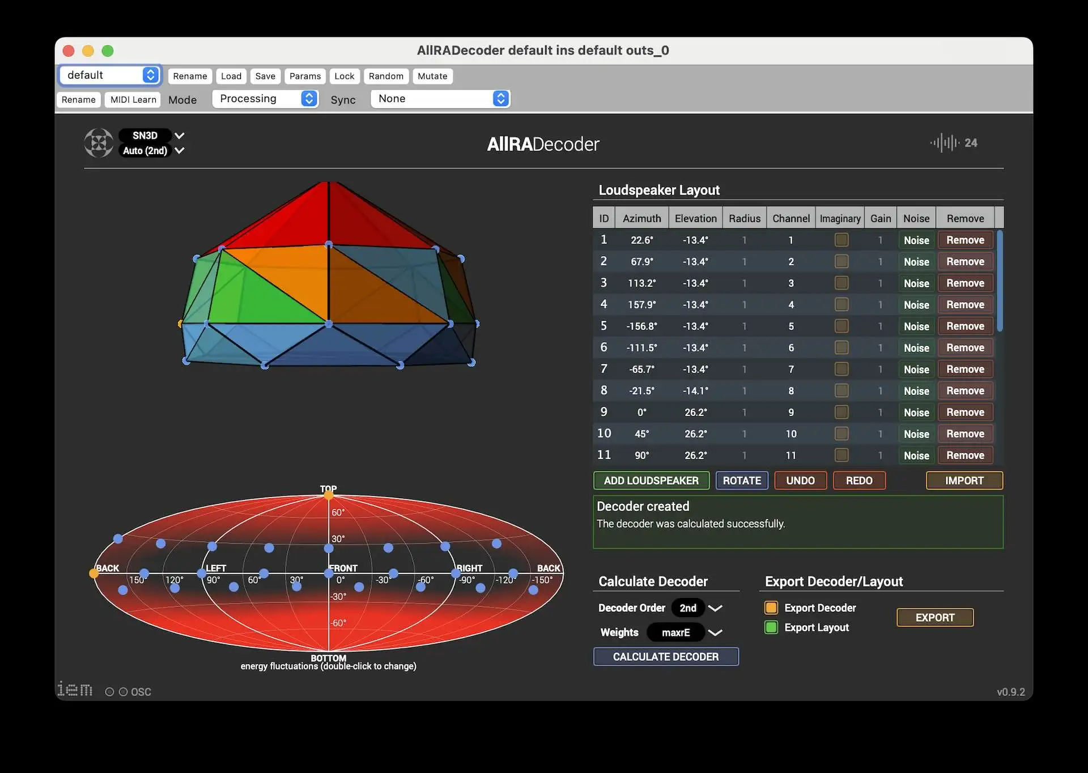Open the Weights maxrE dropdown
This screenshot has height=773, width=1088.
(x=685, y=632)
